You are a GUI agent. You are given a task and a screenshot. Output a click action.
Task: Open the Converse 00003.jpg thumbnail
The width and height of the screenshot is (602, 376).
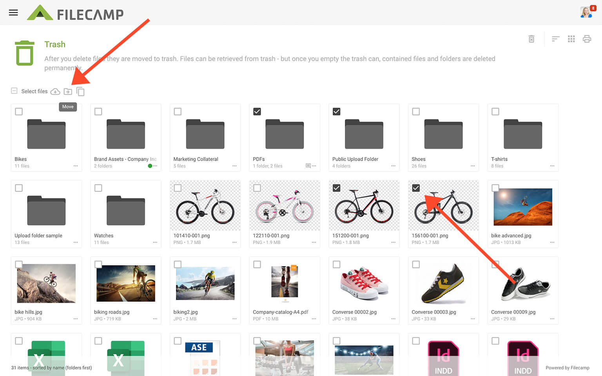click(443, 284)
